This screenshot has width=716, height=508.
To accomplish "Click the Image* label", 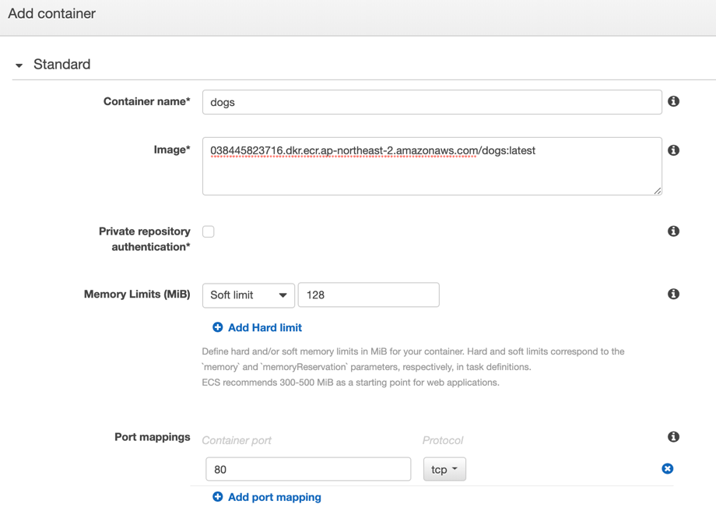I will 172,150.
